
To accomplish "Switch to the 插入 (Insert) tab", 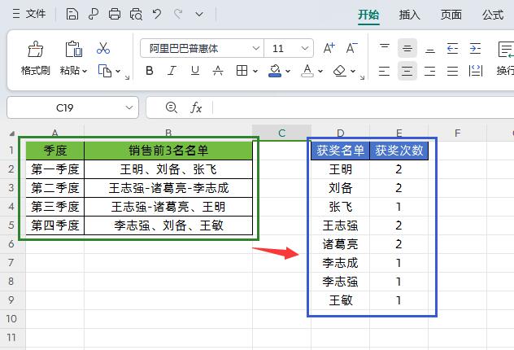I will point(409,14).
